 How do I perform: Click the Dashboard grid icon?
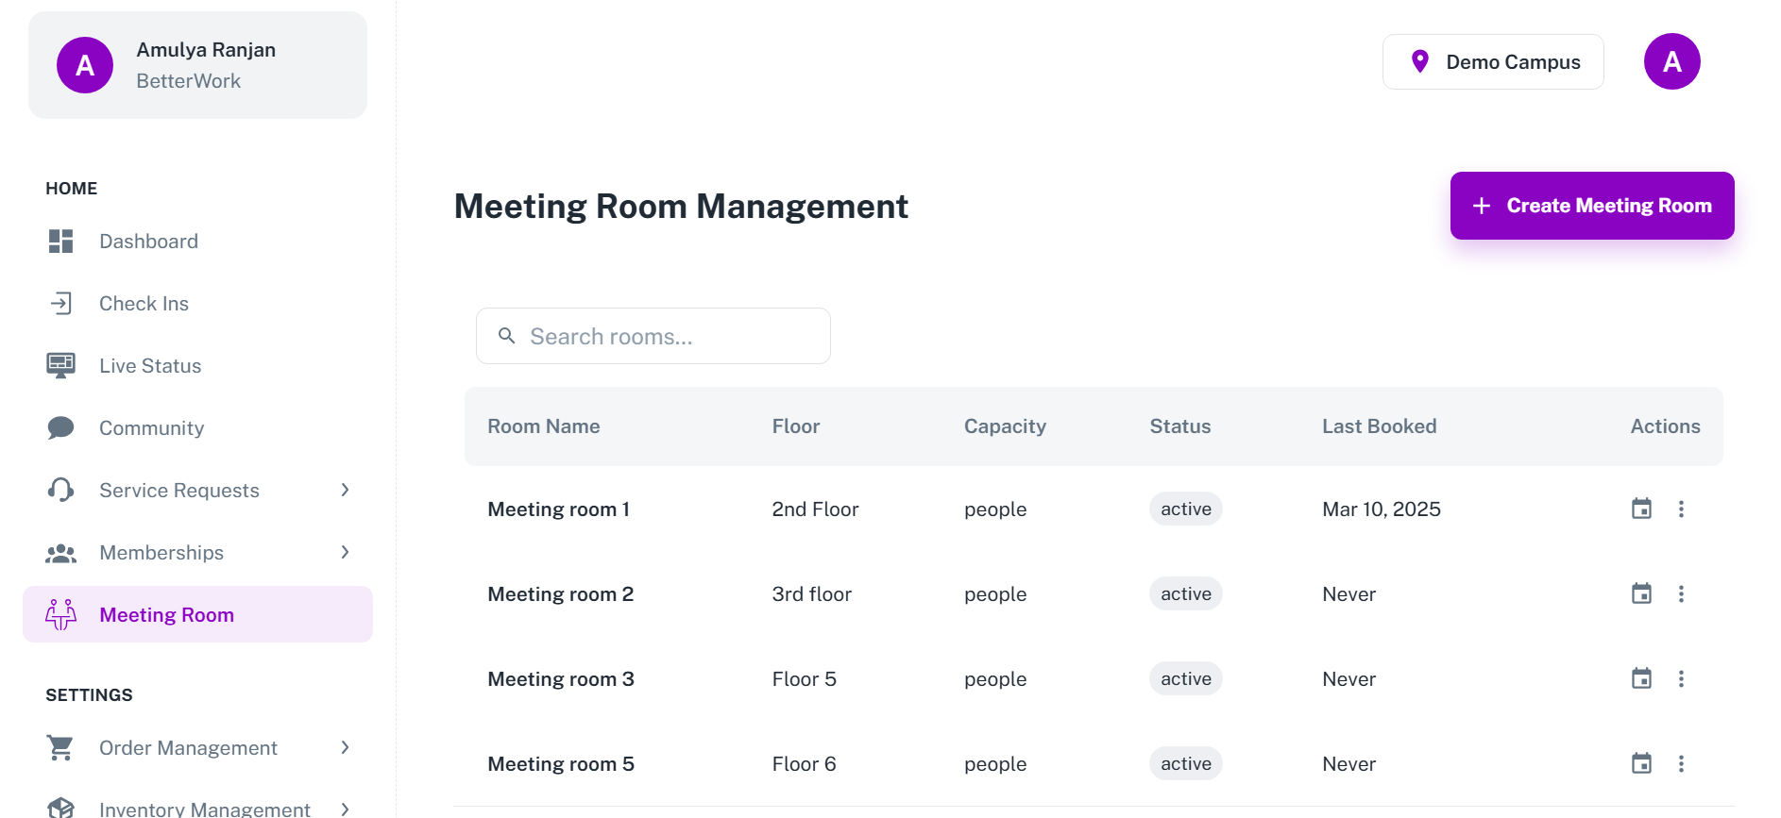tap(61, 242)
